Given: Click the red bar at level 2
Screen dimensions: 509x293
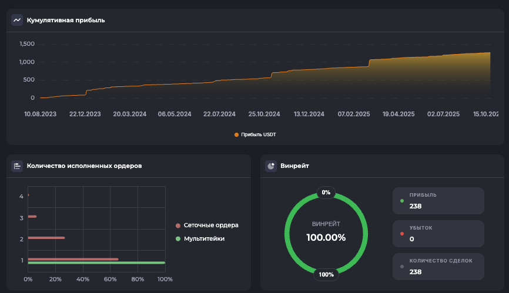Looking at the screenshot, I should pos(46,238).
